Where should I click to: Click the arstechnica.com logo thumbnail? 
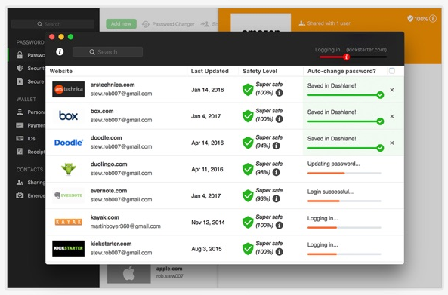click(x=68, y=89)
